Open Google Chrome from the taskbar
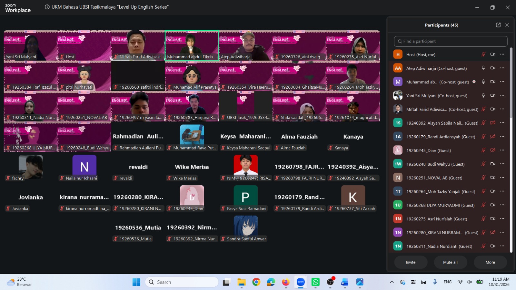Viewport: 516px width, 290px height. 256,282
